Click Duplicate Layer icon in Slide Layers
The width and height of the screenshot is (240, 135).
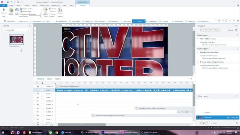[203, 123]
